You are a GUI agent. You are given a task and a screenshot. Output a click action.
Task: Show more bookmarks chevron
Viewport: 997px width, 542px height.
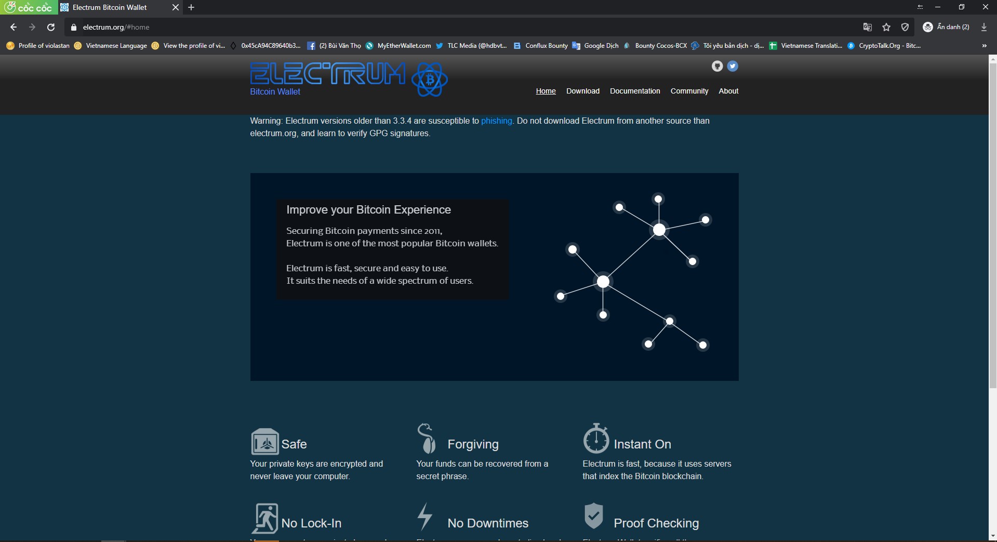click(984, 46)
